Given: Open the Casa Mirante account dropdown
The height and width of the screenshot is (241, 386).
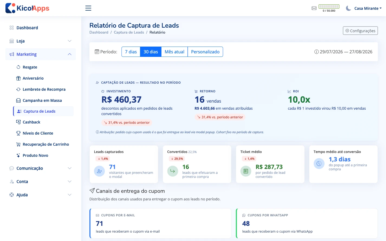Looking at the screenshot, I should point(368,8).
